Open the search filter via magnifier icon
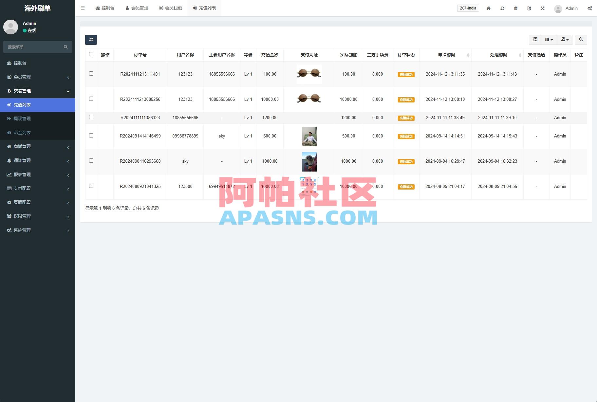Image resolution: width=597 pixels, height=402 pixels. tap(581, 39)
